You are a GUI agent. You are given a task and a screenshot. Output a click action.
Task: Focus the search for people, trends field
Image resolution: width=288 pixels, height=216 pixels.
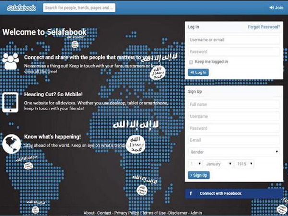pyautogui.click(x=79, y=8)
